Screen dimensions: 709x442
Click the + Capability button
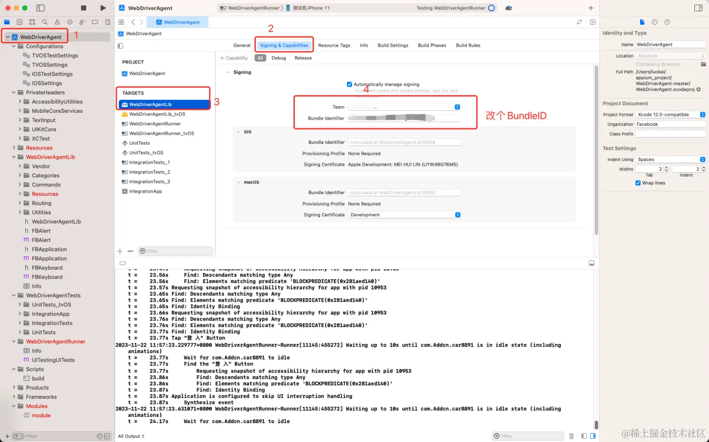coord(234,58)
